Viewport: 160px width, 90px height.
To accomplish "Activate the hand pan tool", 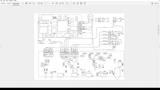I will (56, 3).
